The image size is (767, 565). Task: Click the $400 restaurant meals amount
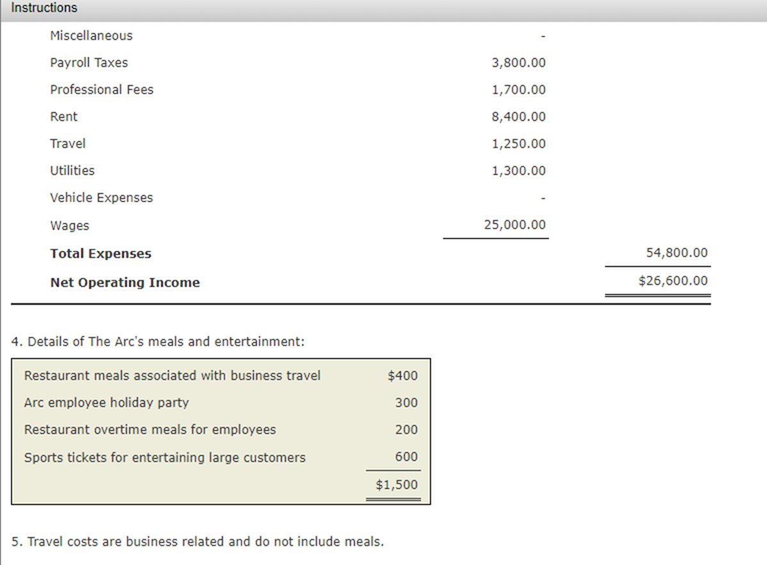(402, 376)
